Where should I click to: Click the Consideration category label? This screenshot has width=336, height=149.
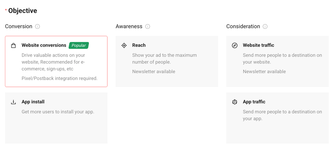pyautogui.click(x=243, y=26)
